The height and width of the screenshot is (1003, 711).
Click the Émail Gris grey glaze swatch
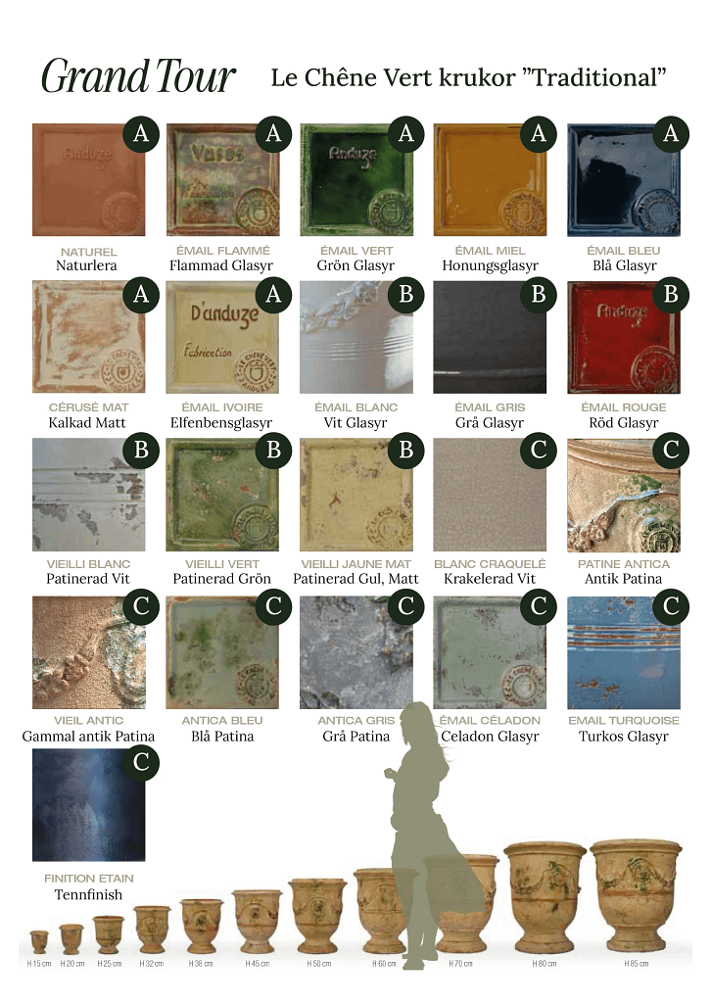tap(490, 337)
